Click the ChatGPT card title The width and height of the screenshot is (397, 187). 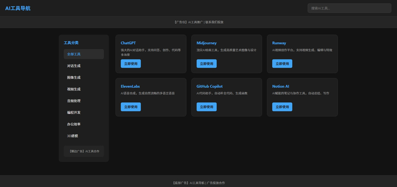(128, 43)
